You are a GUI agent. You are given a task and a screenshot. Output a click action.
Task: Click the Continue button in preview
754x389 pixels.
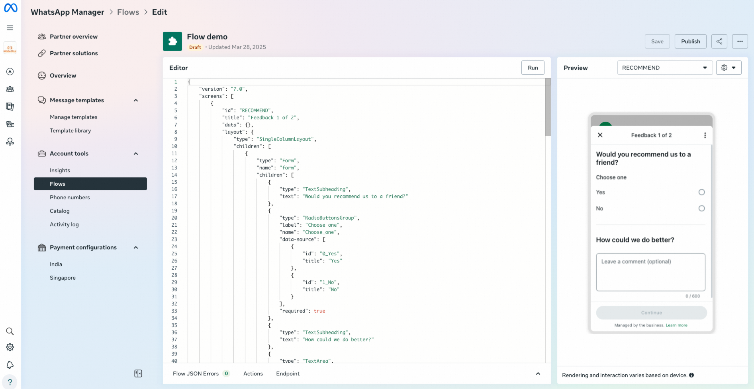coord(652,313)
